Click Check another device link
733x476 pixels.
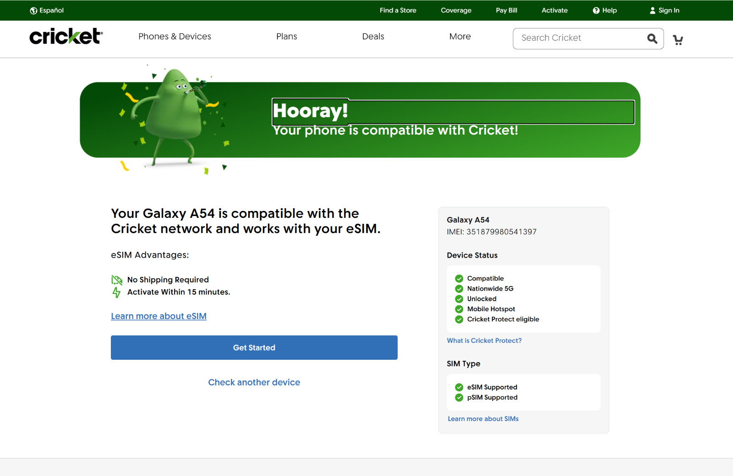pyautogui.click(x=254, y=382)
